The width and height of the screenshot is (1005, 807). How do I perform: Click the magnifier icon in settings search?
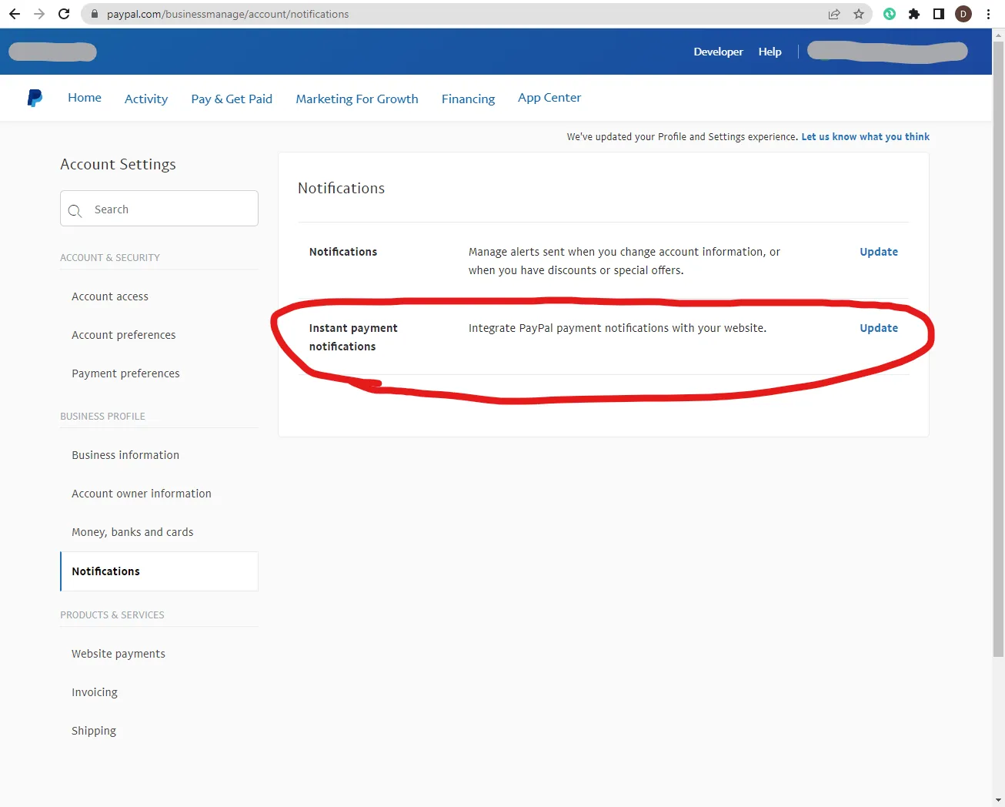point(75,210)
